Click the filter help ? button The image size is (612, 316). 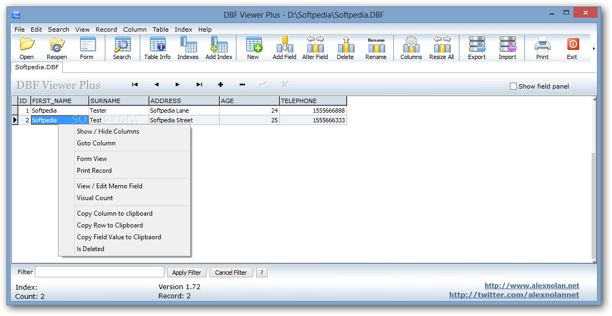point(262,273)
